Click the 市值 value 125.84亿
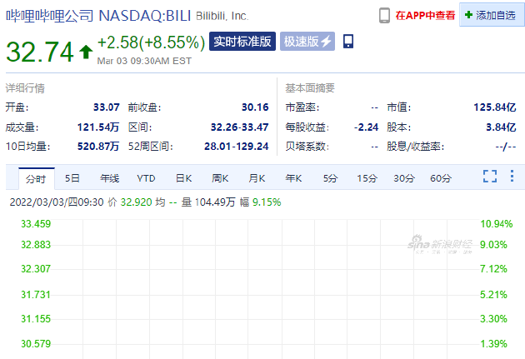 point(495,107)
